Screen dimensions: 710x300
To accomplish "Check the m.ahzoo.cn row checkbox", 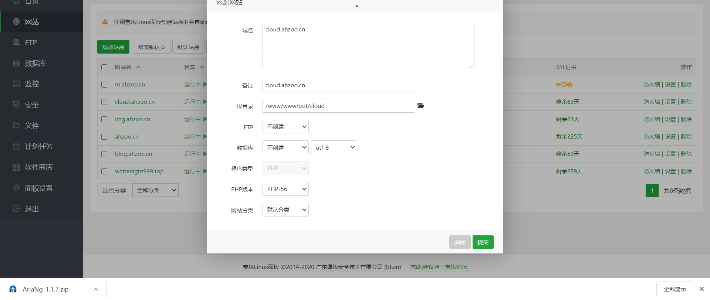I will [x=104, y=85].
